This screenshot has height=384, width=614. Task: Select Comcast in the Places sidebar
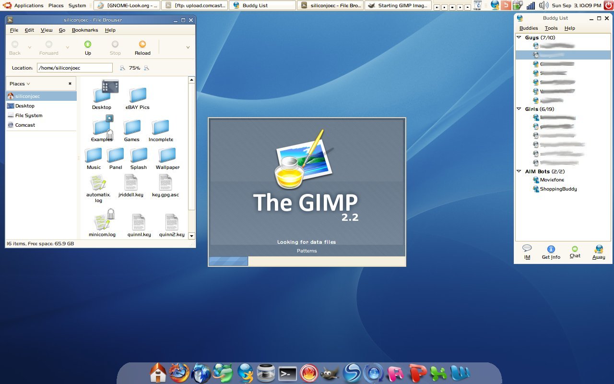[x=41, y=125]
